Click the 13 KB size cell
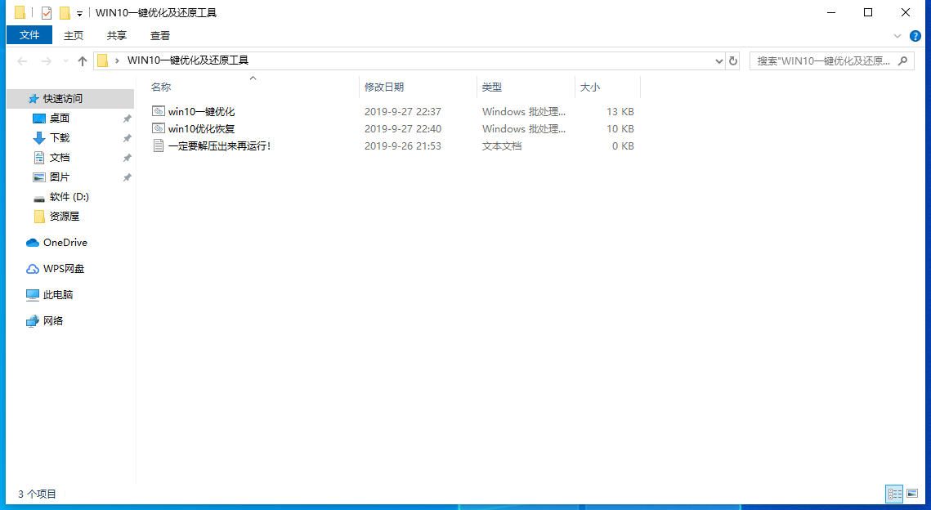 [x=620, y=112]
